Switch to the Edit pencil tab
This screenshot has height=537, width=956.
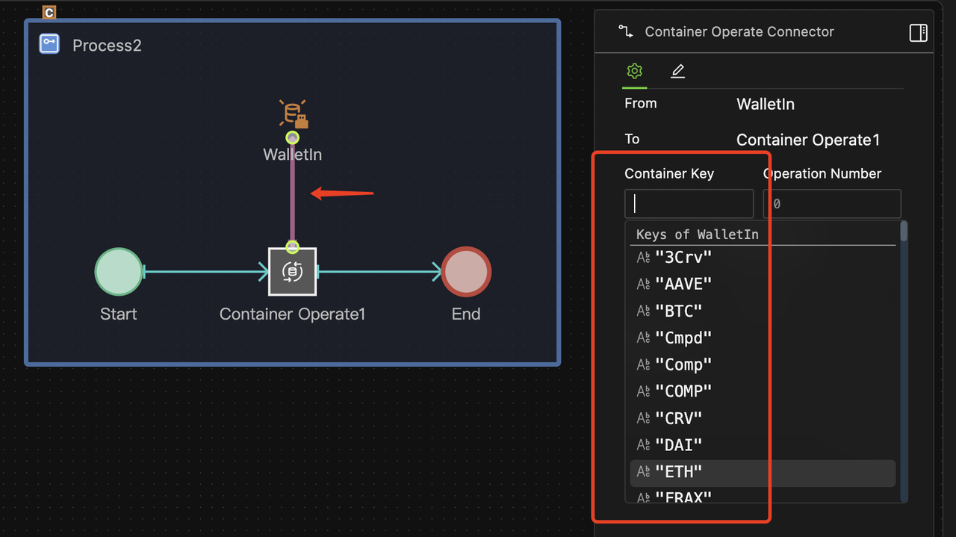(677, 72)
